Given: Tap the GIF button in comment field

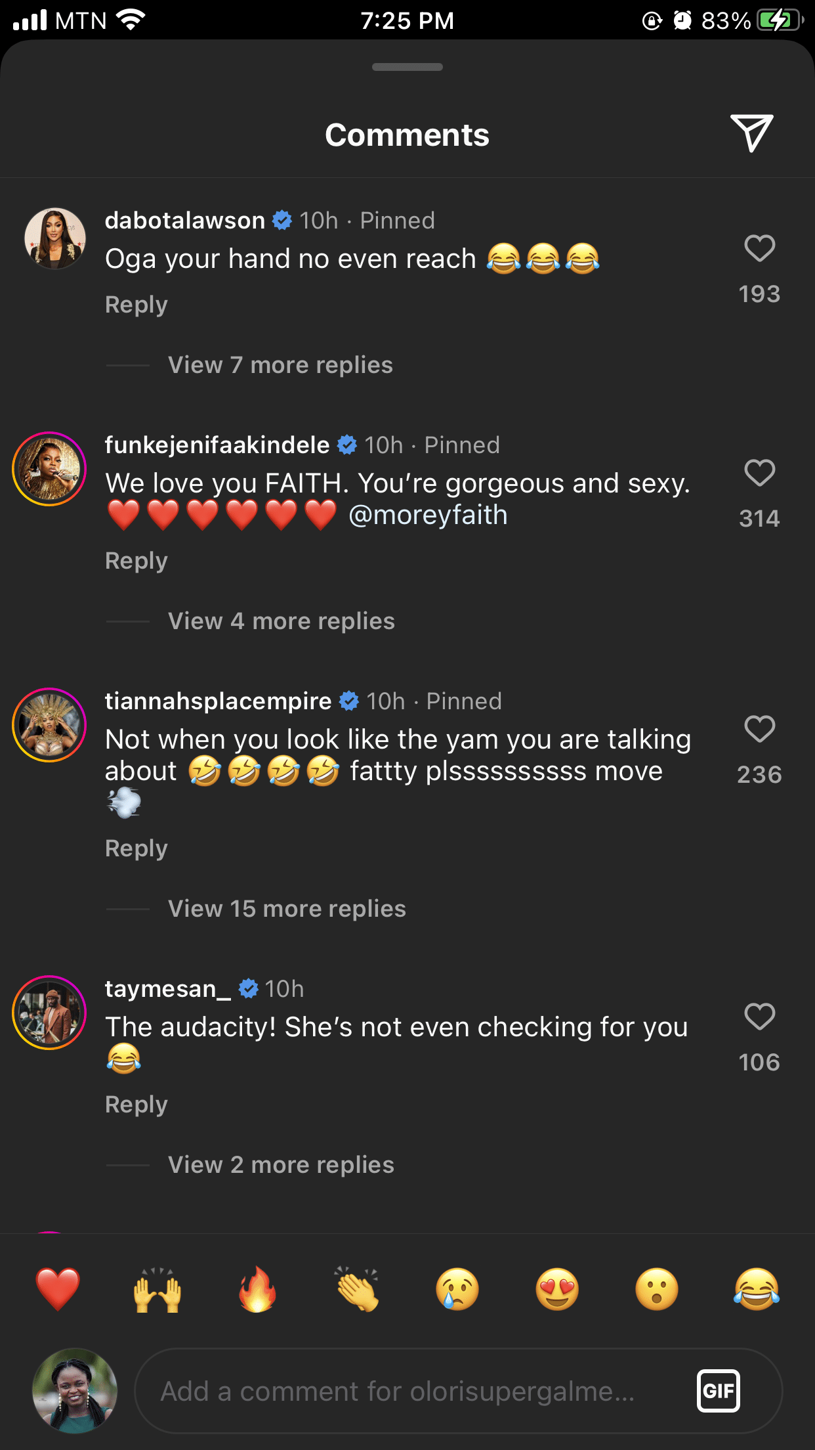Looking at the screenshot, I should click(718, 1390).
